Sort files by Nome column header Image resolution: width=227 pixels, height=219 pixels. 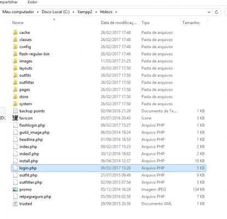coord(18,22)
